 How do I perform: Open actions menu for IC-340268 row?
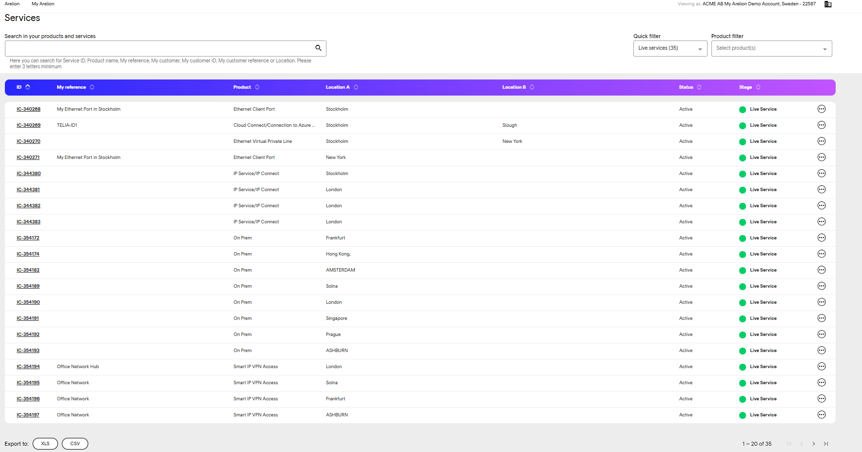tap(822, 109)
